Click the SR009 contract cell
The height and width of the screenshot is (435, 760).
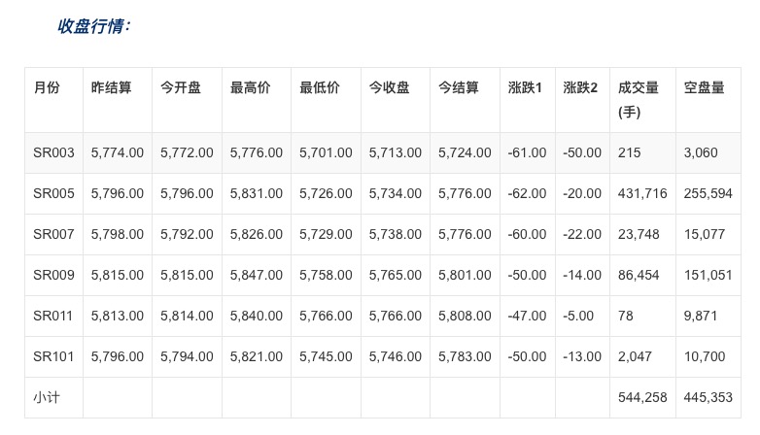(53, 276)
